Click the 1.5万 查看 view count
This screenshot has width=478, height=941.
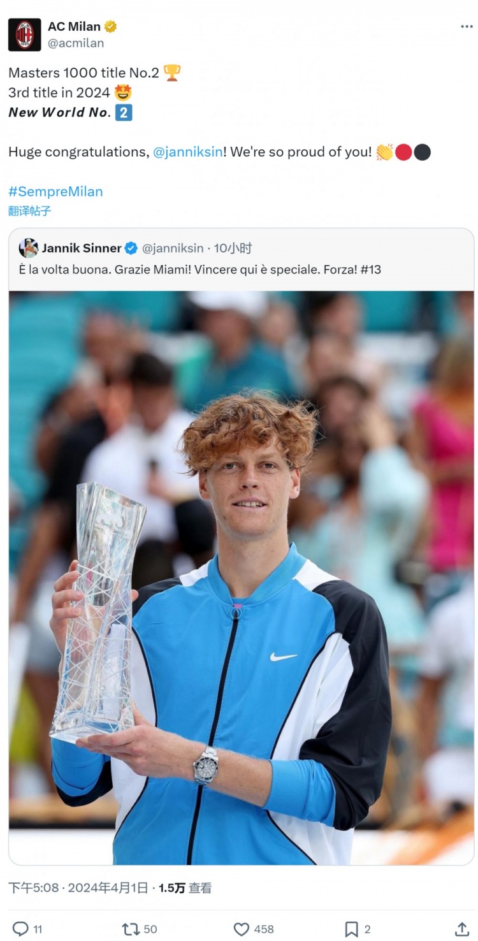[x=185, y=887]
